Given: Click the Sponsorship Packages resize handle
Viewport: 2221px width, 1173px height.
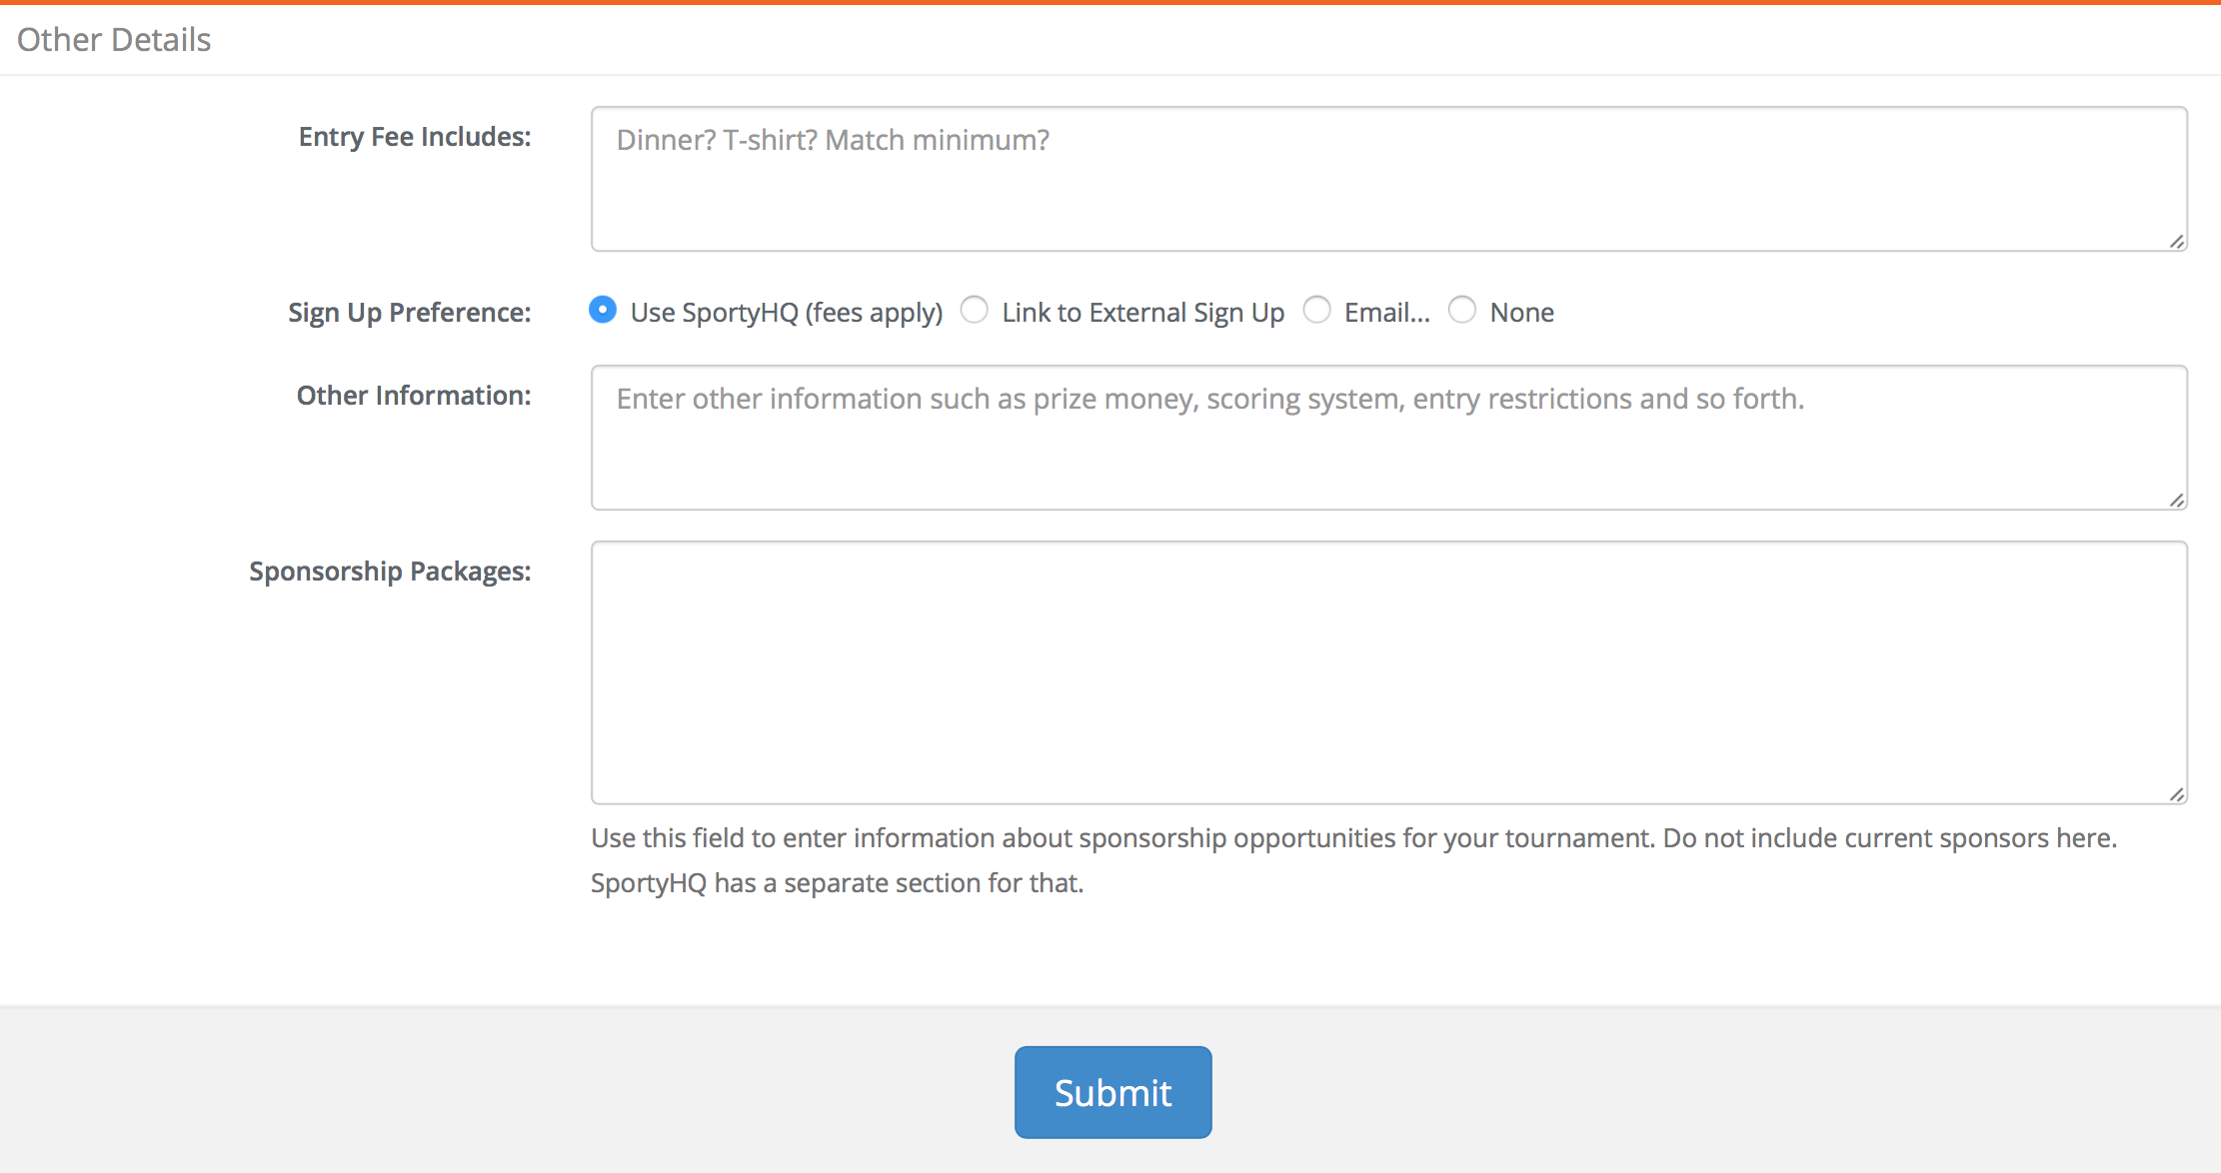Looking at the screenshot, I should point(2177,793).
